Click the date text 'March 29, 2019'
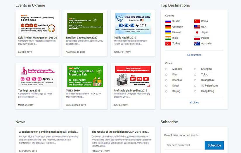The width and height of the screenshot is (241, 153). (26, 105)
